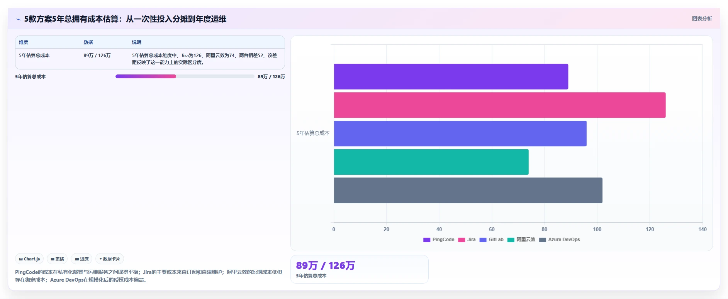The image size is (728, 299).
Task: Click the x-axis tick label 140
Action: tap(703, 229)
